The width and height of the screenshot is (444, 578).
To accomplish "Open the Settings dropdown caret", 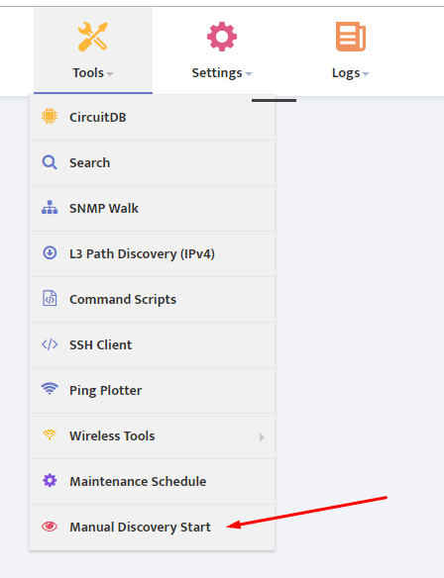I will point(249,74).
